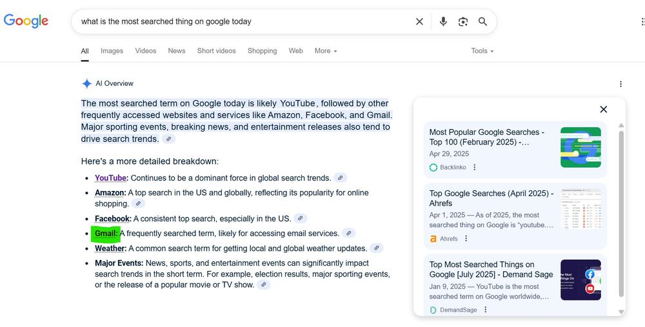Switch to the Web tab
645x327 pixels.
[296, 51]
